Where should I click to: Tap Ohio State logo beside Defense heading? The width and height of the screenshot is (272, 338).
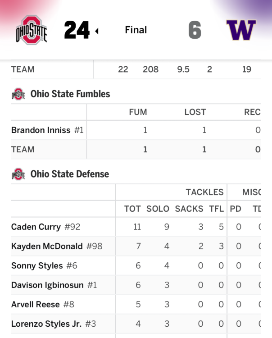pyautogui.click(x=18, y=174)
